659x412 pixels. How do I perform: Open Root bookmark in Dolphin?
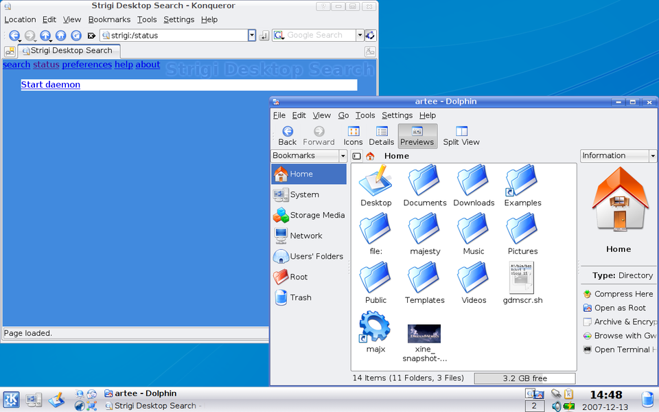pos(309,277)
